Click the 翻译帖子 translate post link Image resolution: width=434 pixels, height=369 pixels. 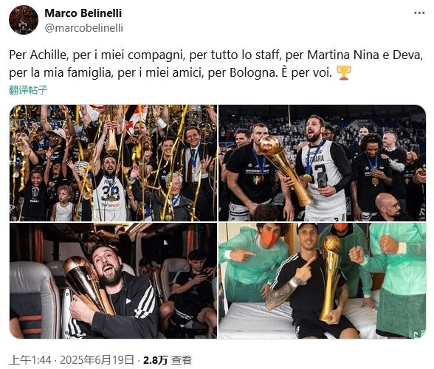pos(28,90)
